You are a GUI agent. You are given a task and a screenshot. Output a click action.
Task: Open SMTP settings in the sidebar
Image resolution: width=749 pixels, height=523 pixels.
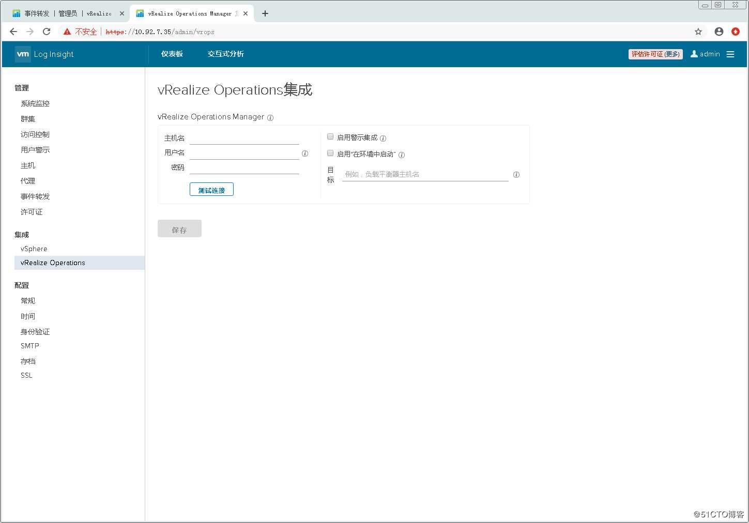pyautogui.click(x=30, y=346)
